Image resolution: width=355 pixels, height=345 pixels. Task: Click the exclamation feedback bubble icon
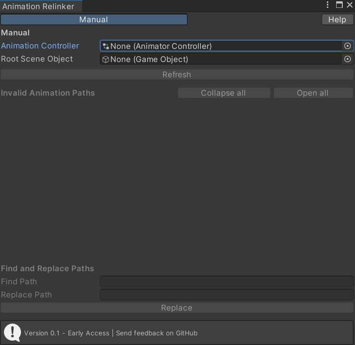tap(12, 333)
